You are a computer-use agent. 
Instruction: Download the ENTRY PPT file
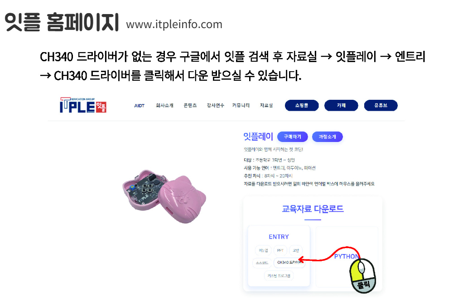coord(280,250)
